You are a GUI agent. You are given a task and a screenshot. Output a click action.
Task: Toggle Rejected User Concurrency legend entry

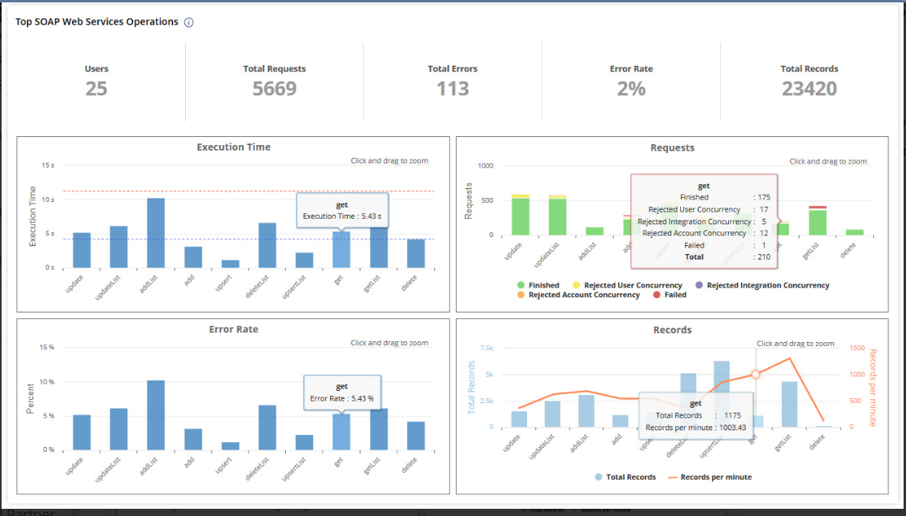tap(632, 285)
